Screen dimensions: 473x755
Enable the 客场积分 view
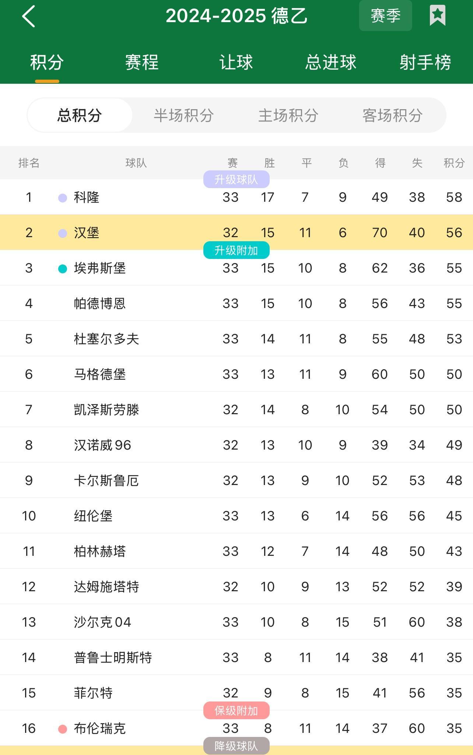pyautogui.click(x=393, y=115)
